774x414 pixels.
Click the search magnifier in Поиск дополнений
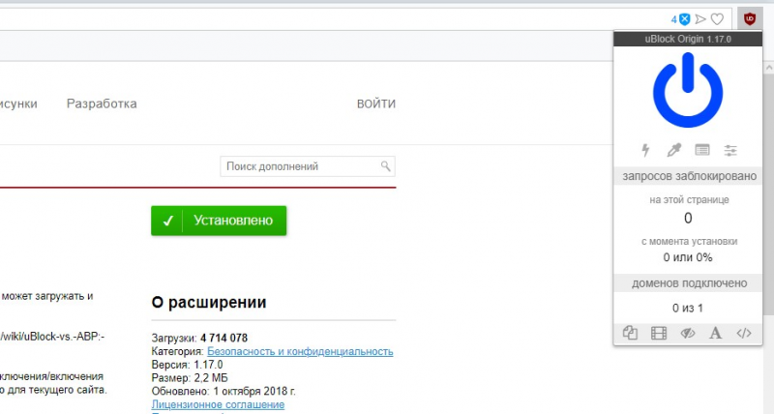tap(385, 166)
